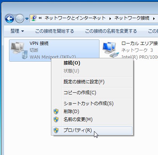Open the recent pages dropdown arrow
158x155 pixels.
(x=27, y=19)
